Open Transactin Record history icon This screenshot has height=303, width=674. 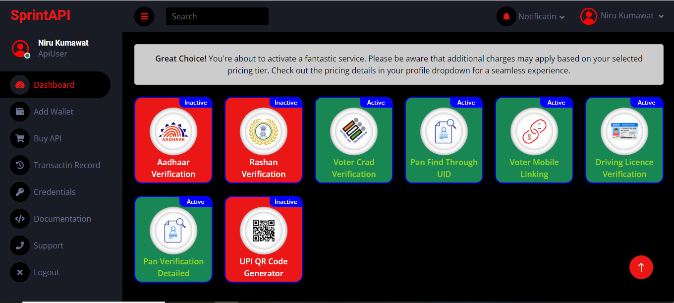click(x=20, y=165)
